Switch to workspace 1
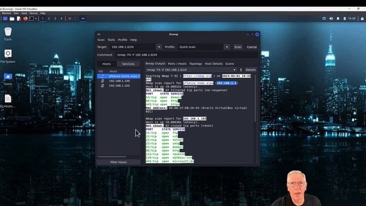The height and width of the screenshot is (206, 366). pyautogui.click(x=42, y=19)
